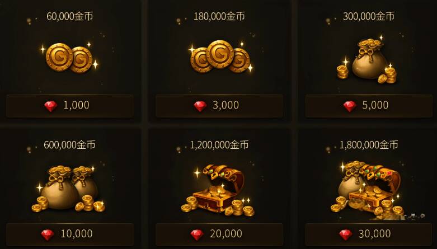Purchase the 5,000 ruby gold pack
This screenshot has width=437, height=249.
[369, 106]
